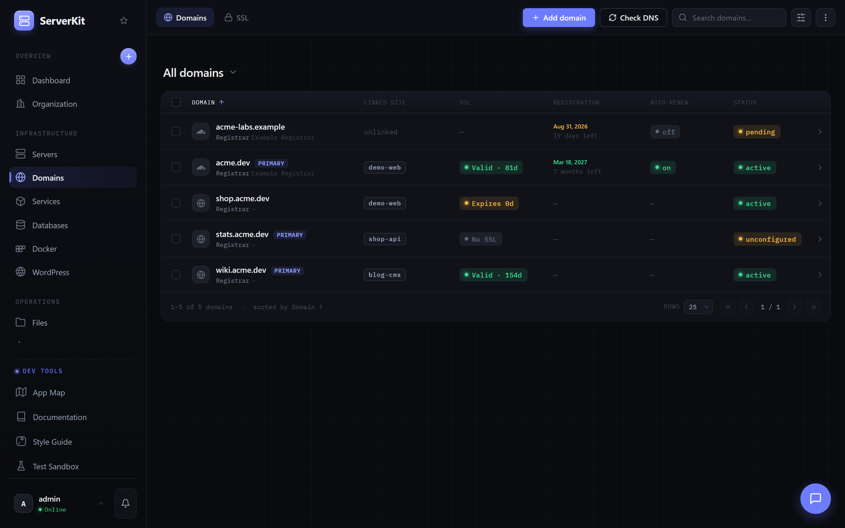Expand the acme-labs.example row chevron

[x=820, y=132]
